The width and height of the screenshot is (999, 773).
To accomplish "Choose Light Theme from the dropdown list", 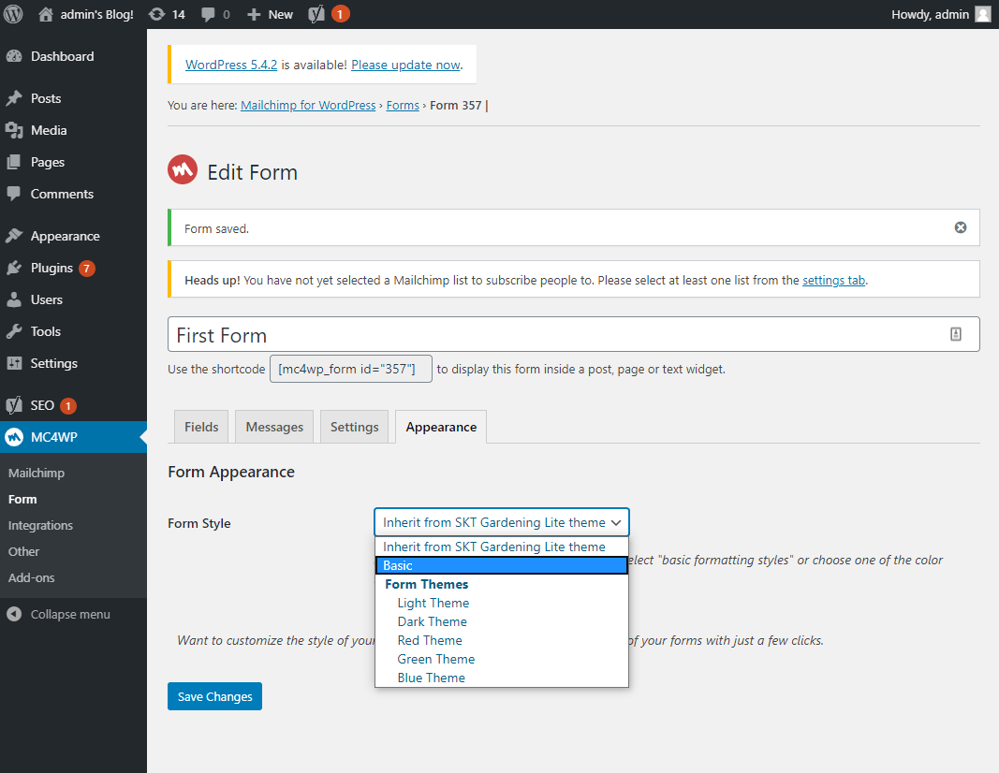I will [502, 603].
